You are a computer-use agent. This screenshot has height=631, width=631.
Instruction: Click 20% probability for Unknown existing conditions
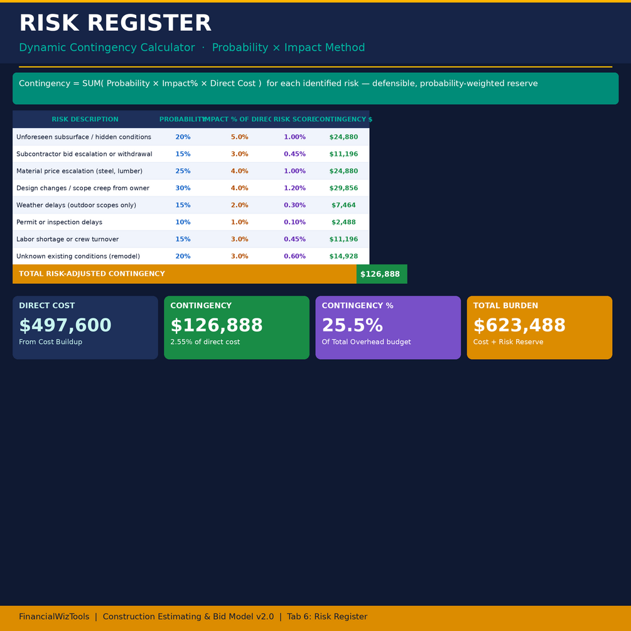pyautogui.click(x=183, y=256)
